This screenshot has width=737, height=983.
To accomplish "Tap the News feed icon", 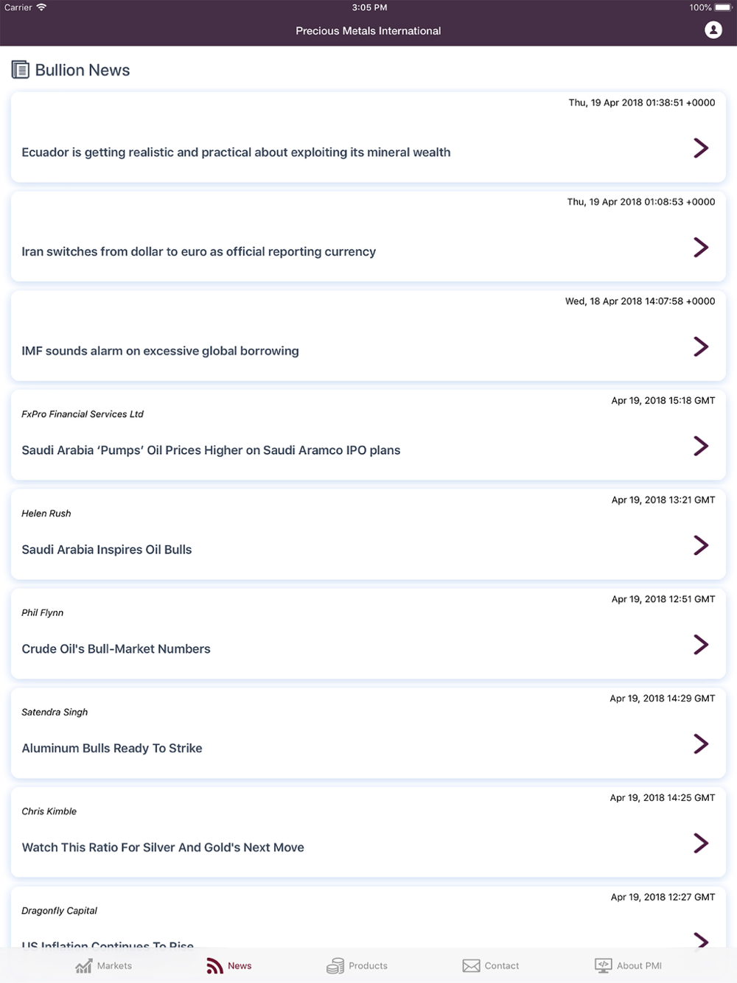I will [x=214, y=965].
